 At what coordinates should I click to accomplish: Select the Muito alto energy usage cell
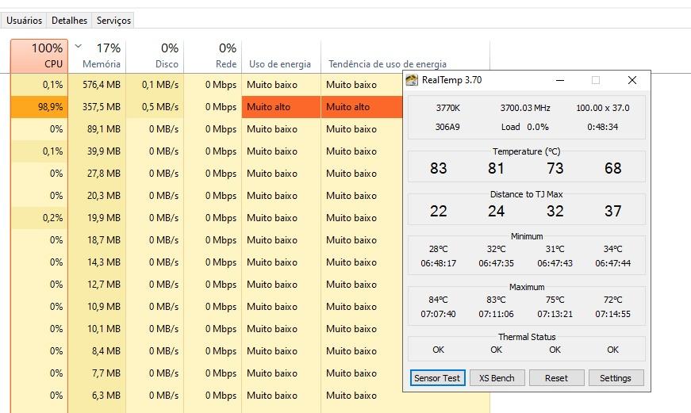[281, 106]
